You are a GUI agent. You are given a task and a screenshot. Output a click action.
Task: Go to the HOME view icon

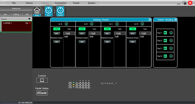pos(37,11)
